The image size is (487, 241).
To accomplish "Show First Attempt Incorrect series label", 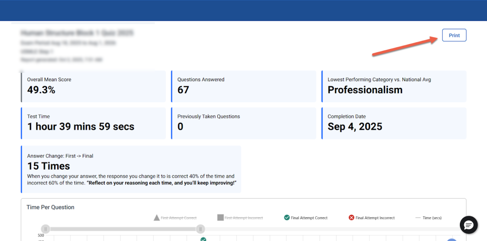I will tap(243, 218).
